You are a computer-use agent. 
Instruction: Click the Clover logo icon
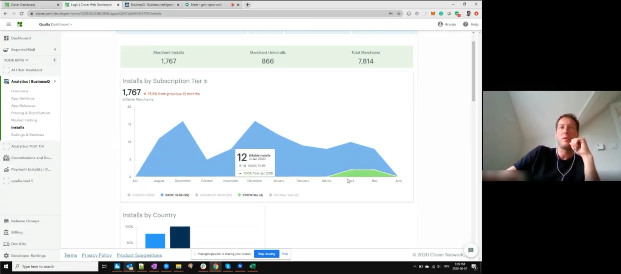pos(20,24)
